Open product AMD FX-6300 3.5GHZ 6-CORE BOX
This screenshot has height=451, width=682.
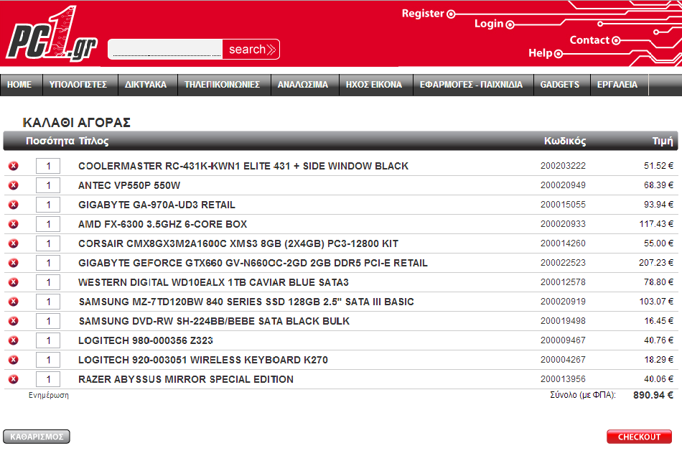[163, 224]
